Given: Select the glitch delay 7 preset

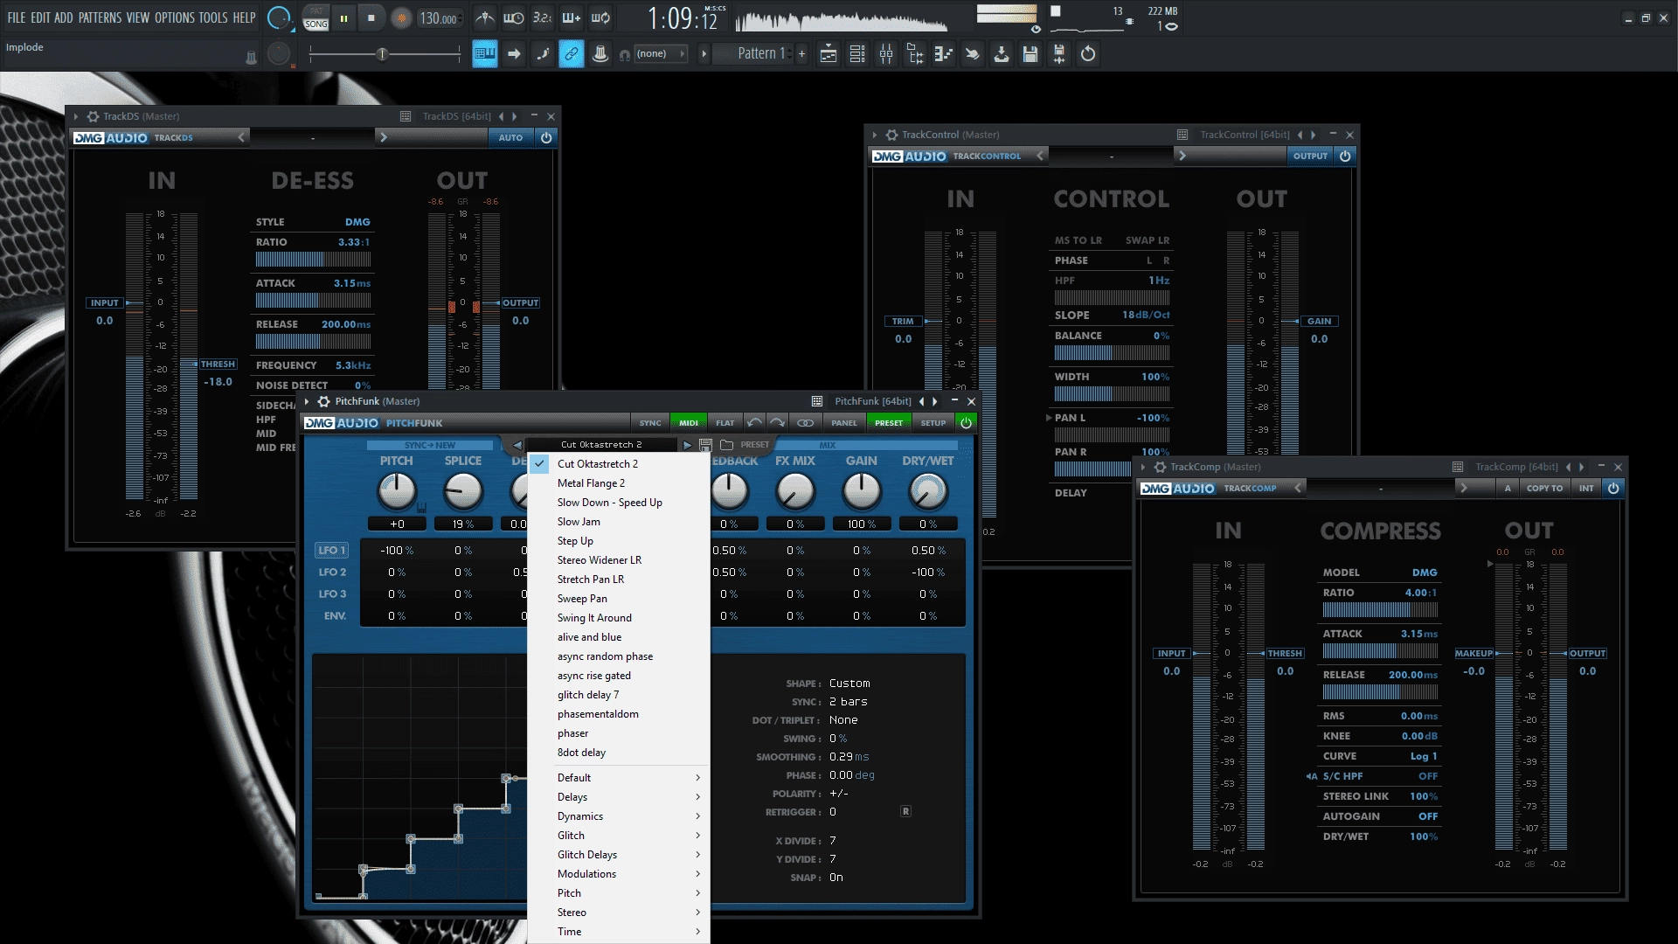Looking at the screenshot, I should (619, 695).
